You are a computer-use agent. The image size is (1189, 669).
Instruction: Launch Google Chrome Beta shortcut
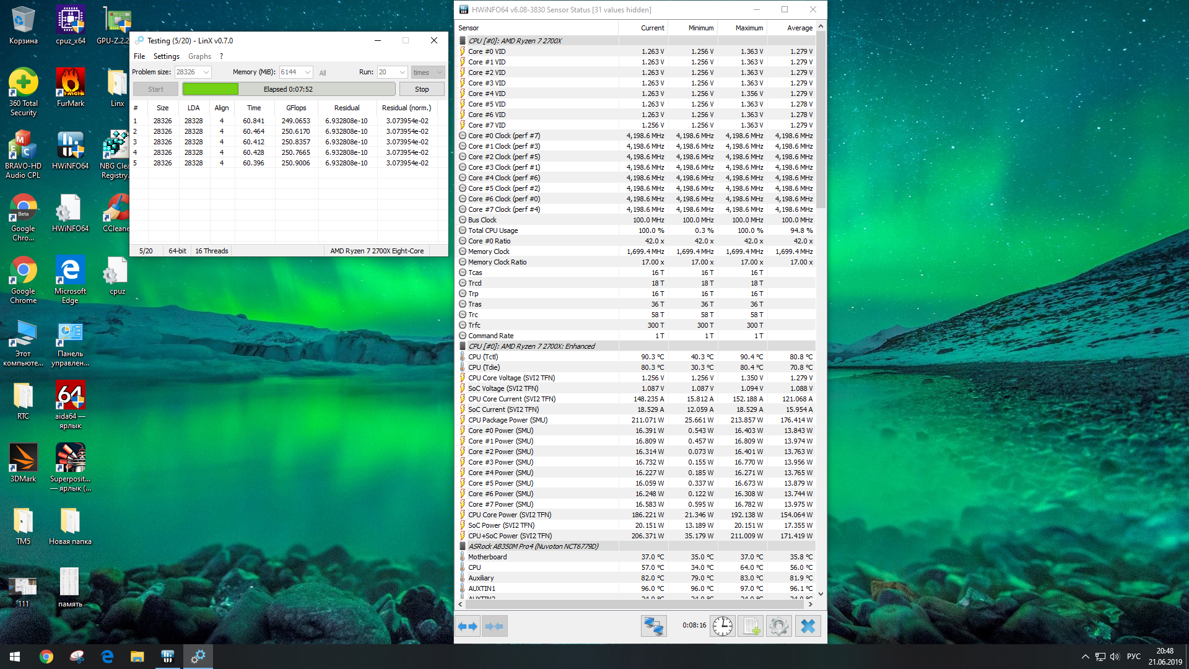tap(24, 217)
